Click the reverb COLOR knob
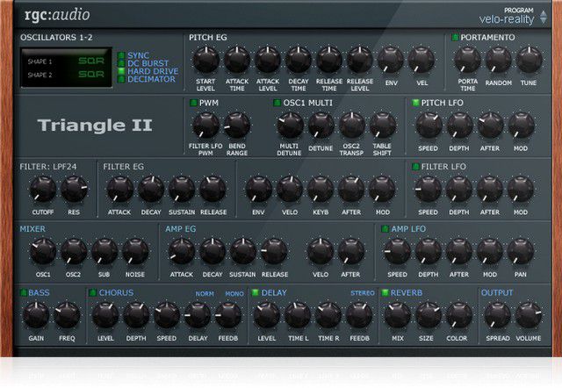 point(459,315)
